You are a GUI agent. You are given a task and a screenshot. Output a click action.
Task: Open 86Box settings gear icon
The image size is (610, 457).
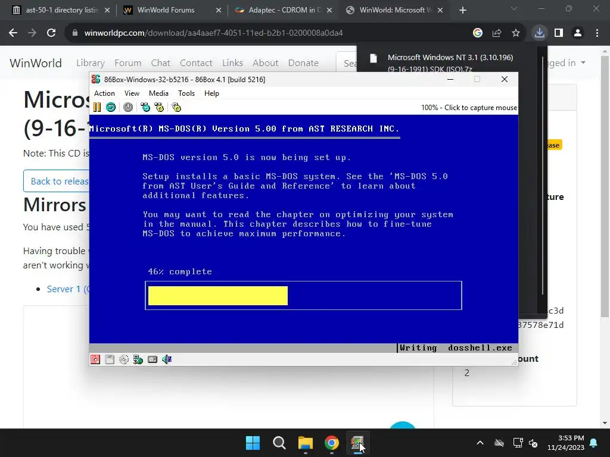[176, 107]
